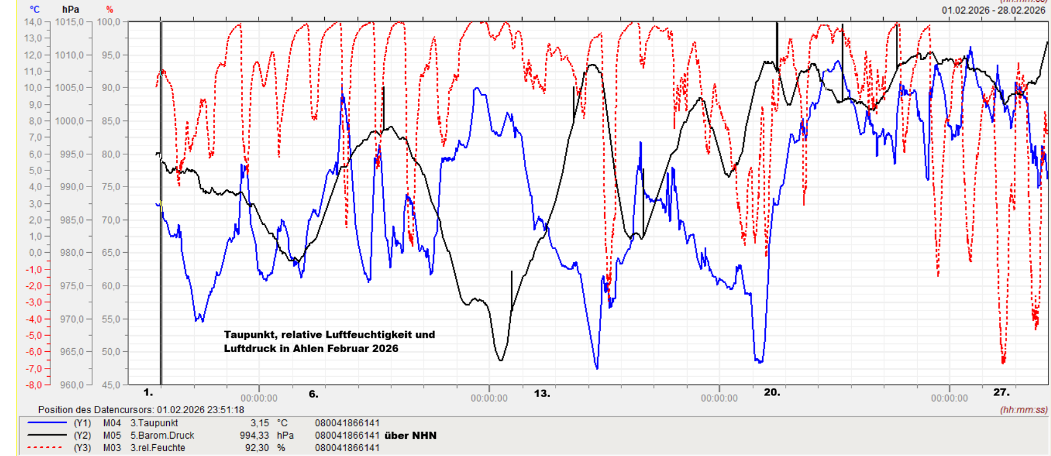Click the date range 01.02.2026 - 28.02.2026
1051x456 pixels.
(x=993, y=10)
